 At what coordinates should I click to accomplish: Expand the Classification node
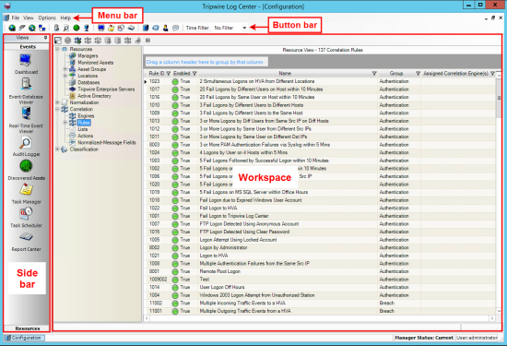click(57, 149)
